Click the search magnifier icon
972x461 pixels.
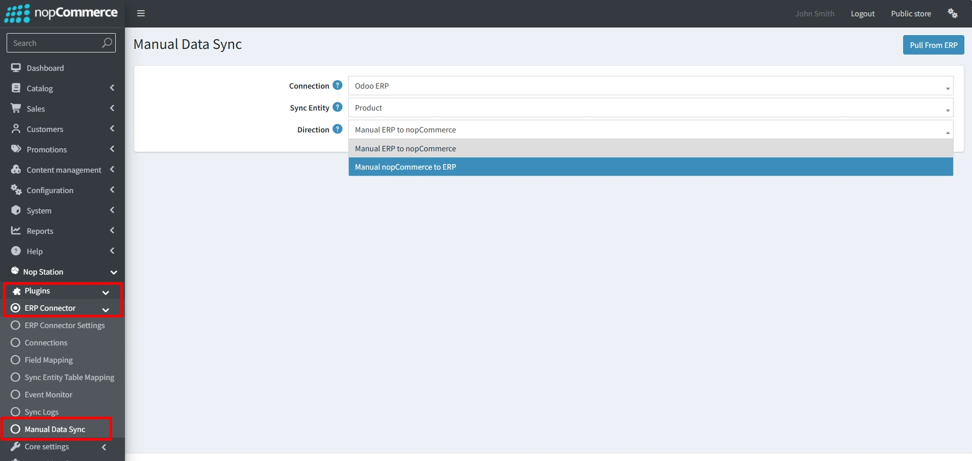(x=107, y=43)
